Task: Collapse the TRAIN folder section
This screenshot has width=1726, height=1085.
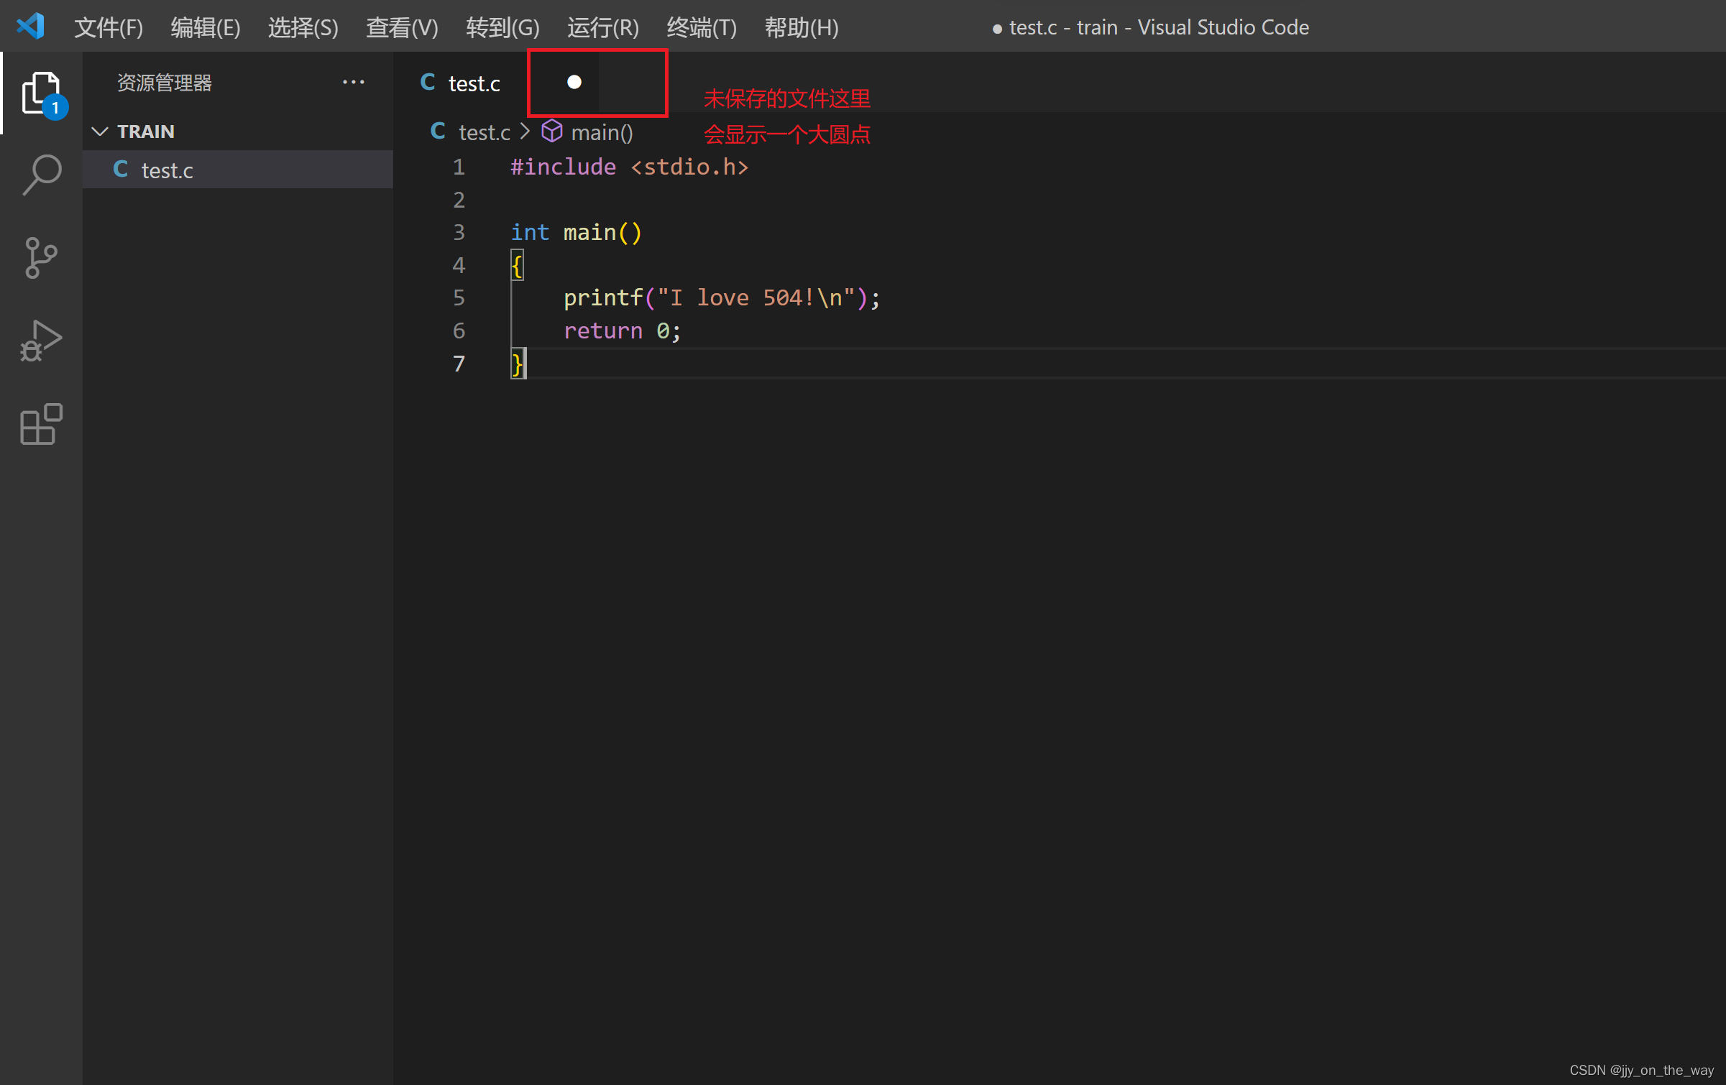Action: (x=100, y=131)
